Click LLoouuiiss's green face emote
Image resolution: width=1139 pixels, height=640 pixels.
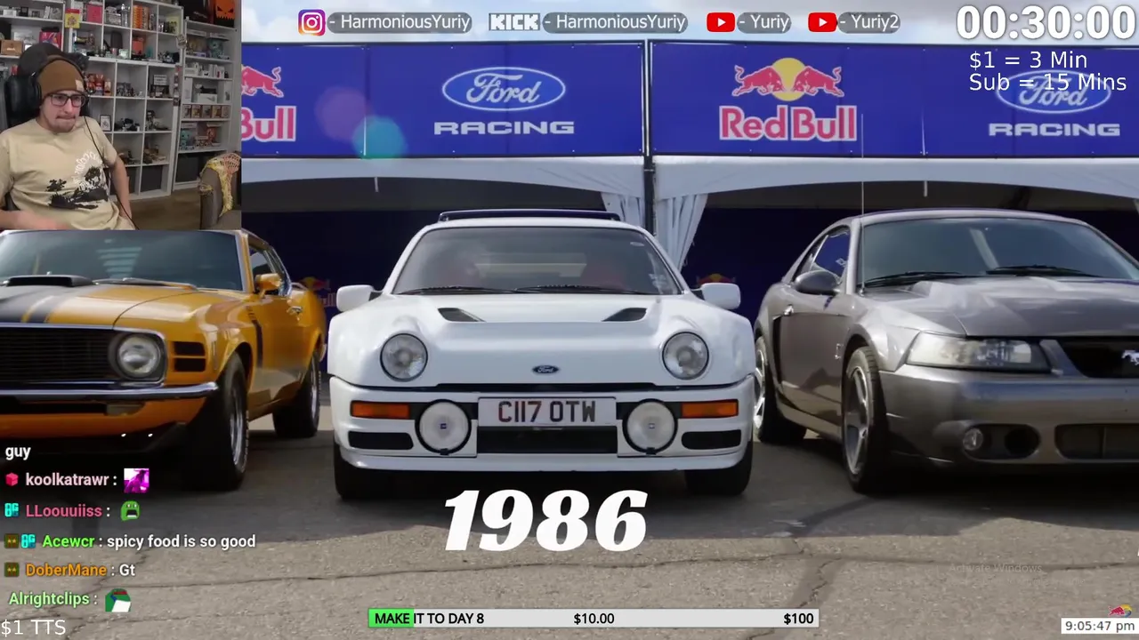(130, 510)
